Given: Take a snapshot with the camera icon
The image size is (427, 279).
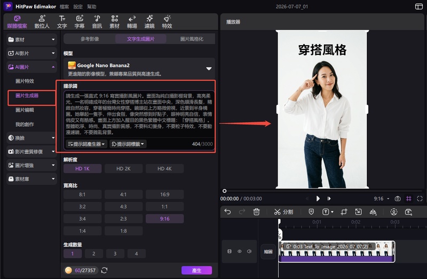Looking at the screenshot, I should point(398,199).
